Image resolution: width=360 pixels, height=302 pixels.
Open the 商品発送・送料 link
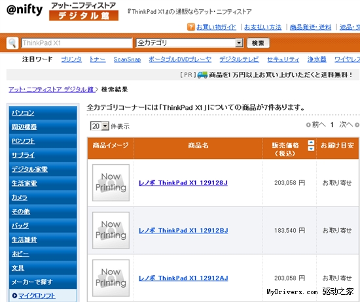pyautogui.click(x=310, y=27)
